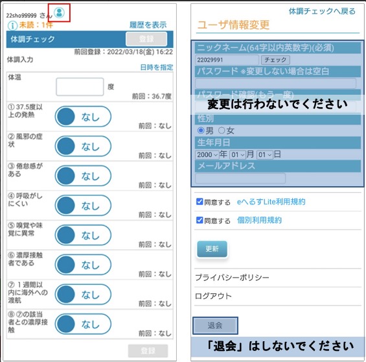Open the user profile icon next to the username
Screen dimensions: 366x362
point(60,12)
